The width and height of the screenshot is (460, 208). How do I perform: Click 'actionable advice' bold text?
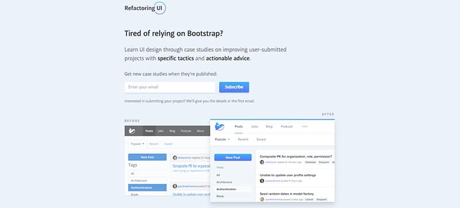click(228, 58)
